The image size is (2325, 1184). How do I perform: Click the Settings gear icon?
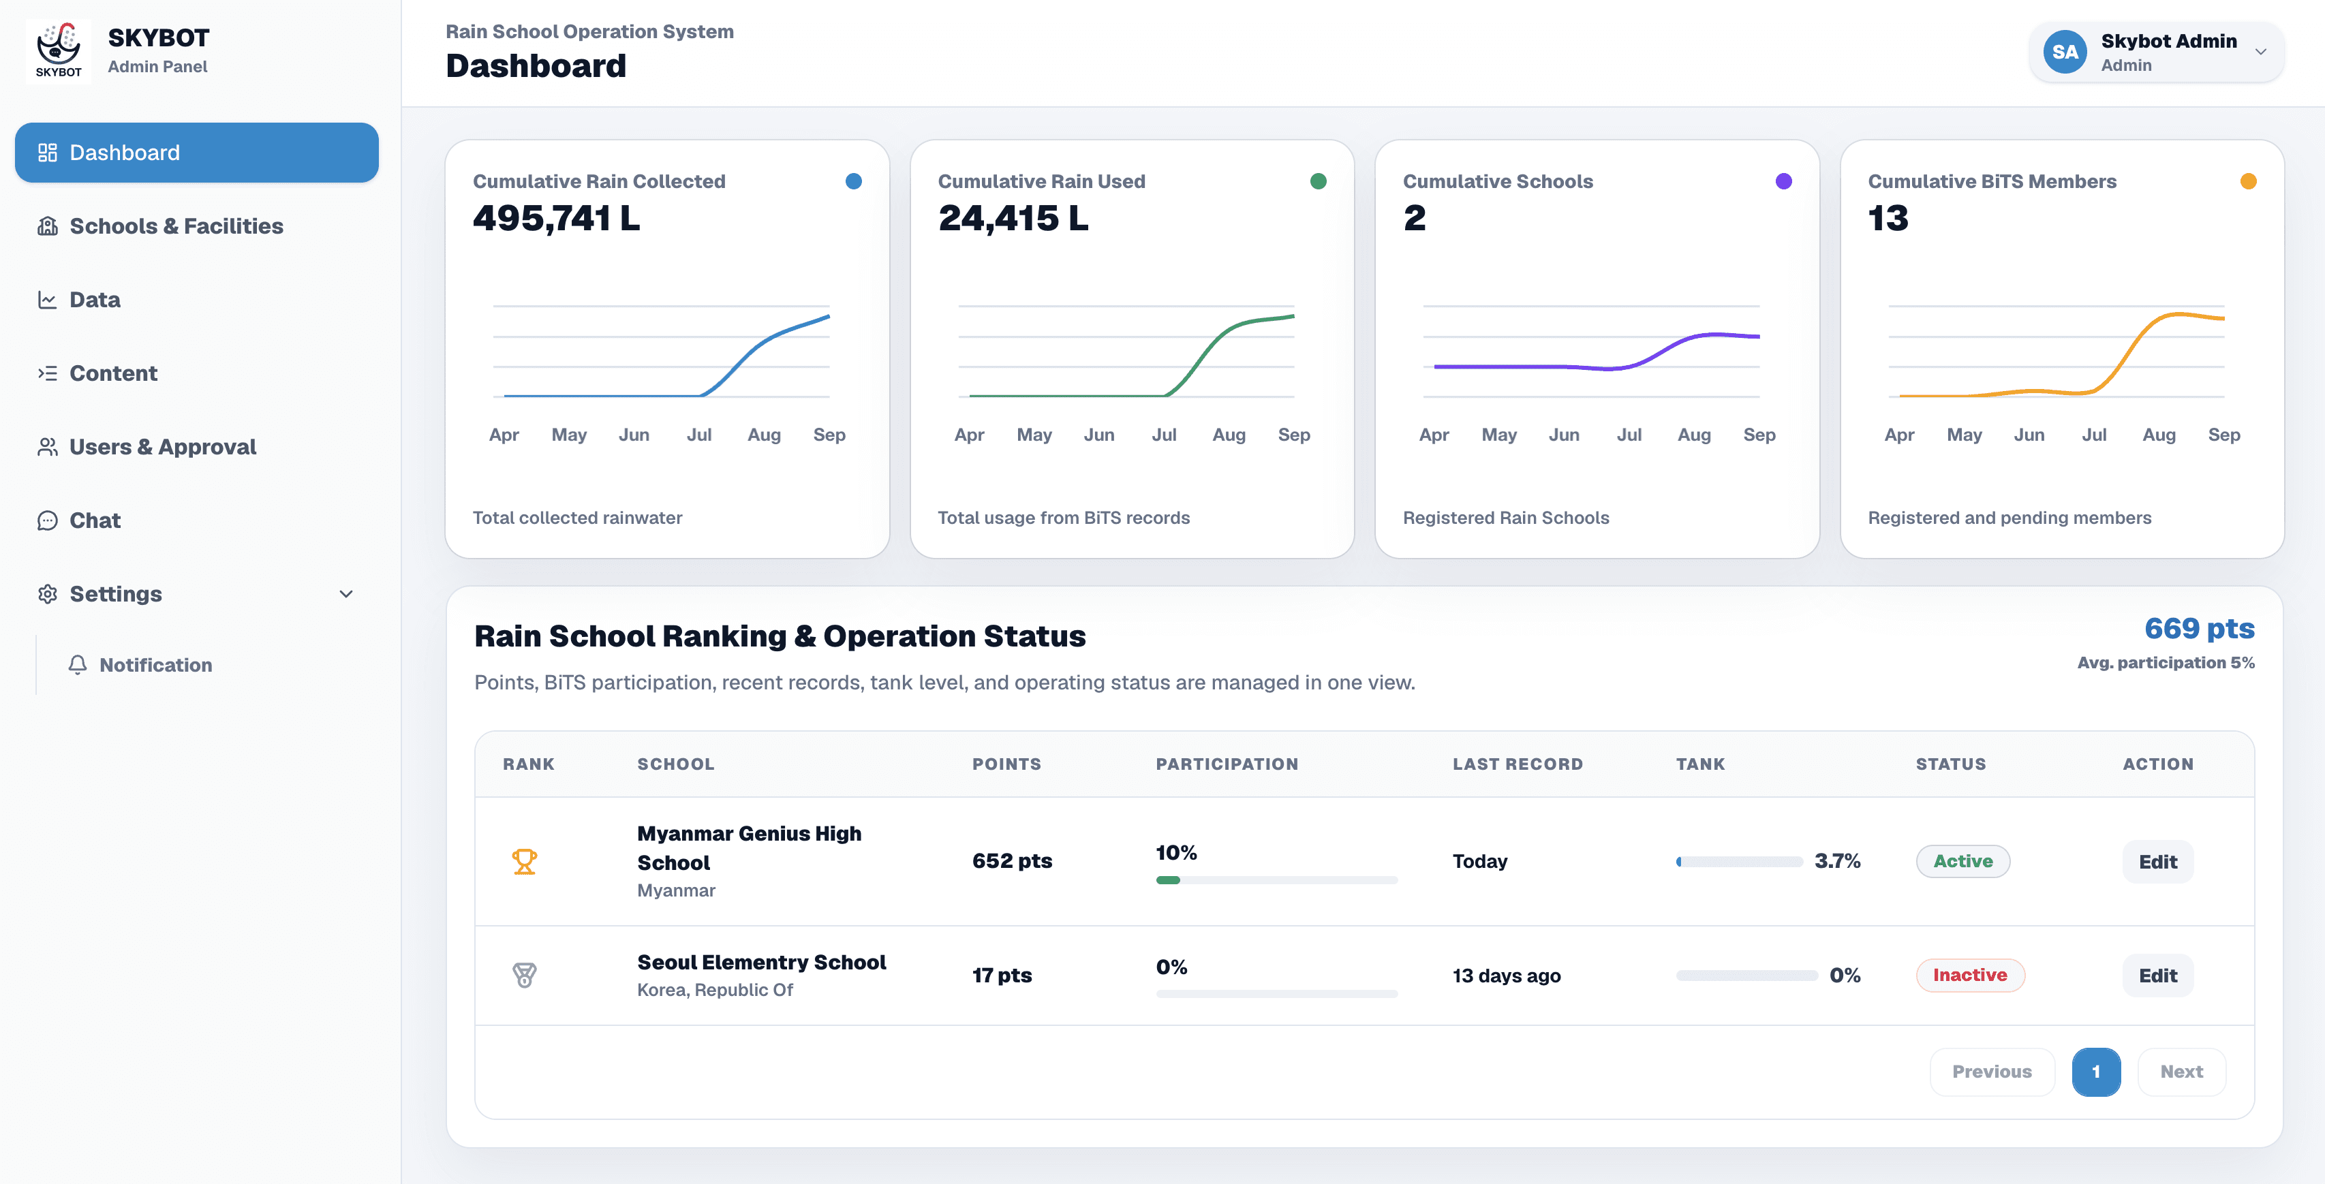pyautogui.click(x=47, y=594)
